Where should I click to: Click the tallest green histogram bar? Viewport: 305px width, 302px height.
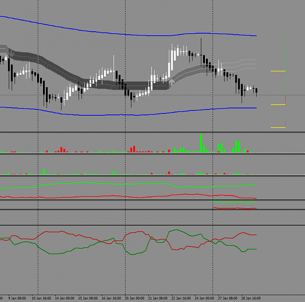[x=201, y=143]
